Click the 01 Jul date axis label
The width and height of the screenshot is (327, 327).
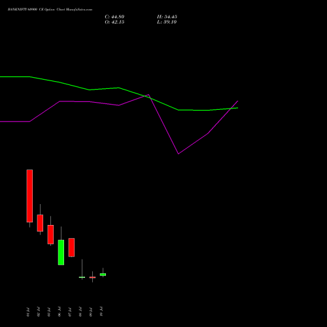tap(28, 312)
